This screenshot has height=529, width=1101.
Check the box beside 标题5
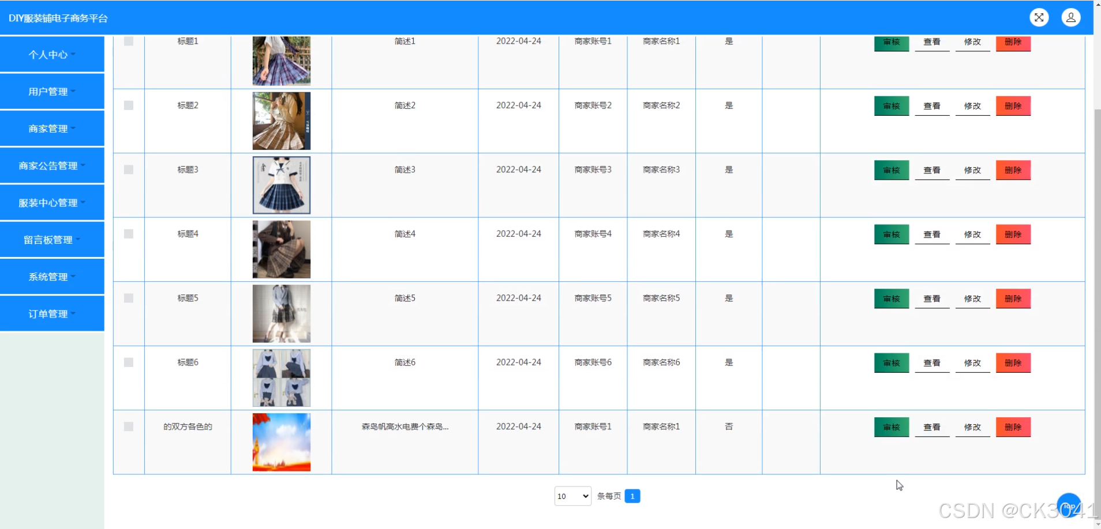pyautogui.click(x=129, y=298)
